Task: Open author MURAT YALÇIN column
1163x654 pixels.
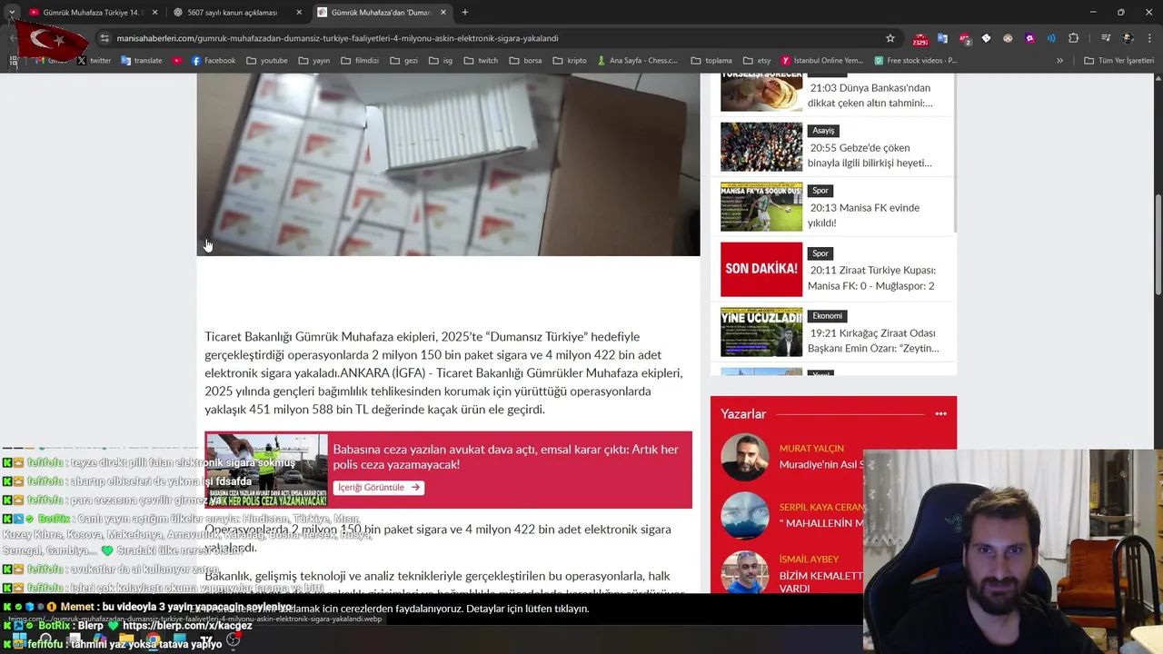Action: pyautogui.click(x=811, y=449)
